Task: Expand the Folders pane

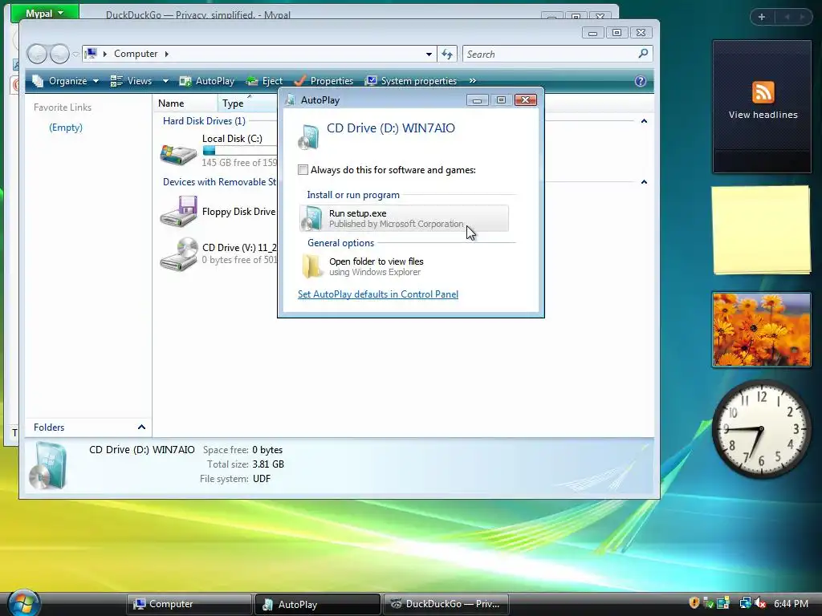Action: point(141,427)
